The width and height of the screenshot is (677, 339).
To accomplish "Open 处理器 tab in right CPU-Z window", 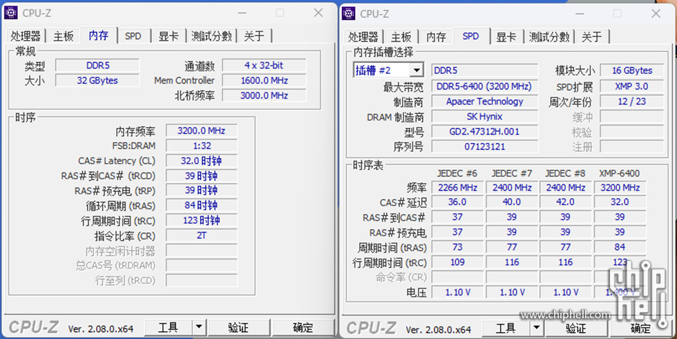I will coord(363,37).
